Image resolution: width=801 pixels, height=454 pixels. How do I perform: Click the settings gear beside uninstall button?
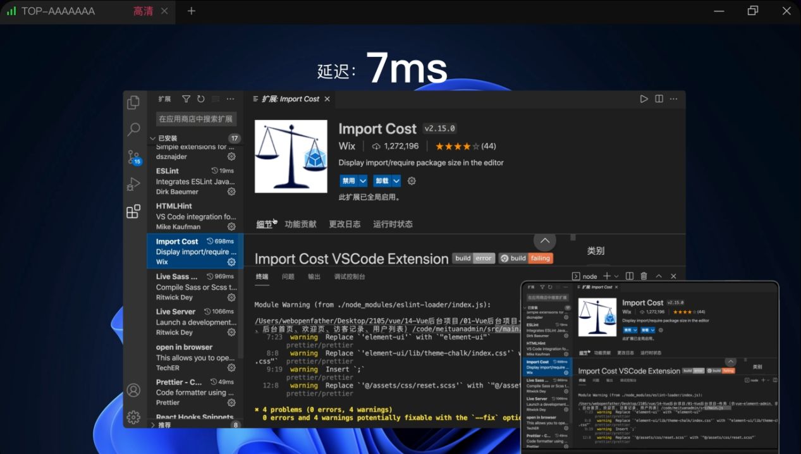coord(412,181)
